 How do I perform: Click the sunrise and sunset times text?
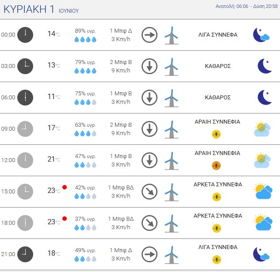(247, 6)
